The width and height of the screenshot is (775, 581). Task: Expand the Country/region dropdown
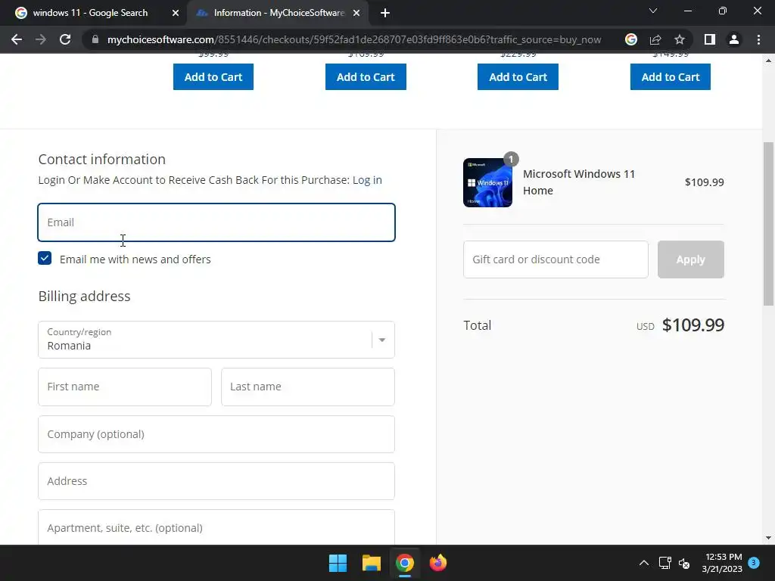(x=216, y=340)
